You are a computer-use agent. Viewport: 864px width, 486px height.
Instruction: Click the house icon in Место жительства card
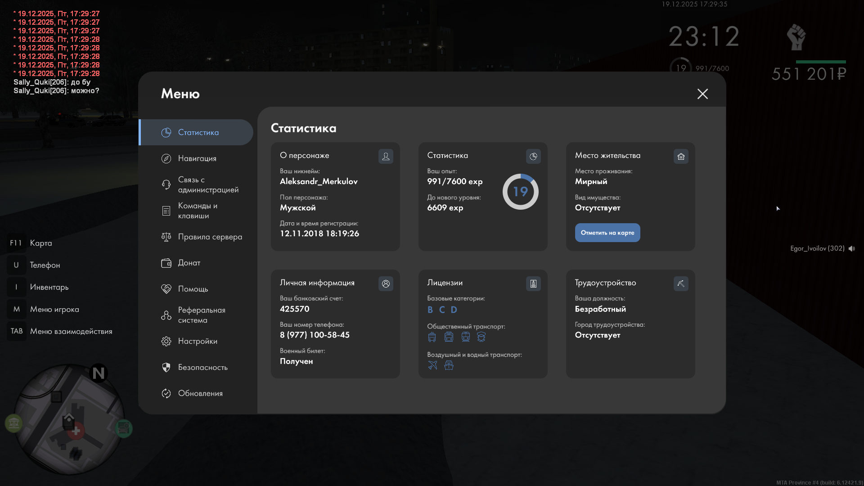pos(681,156)
